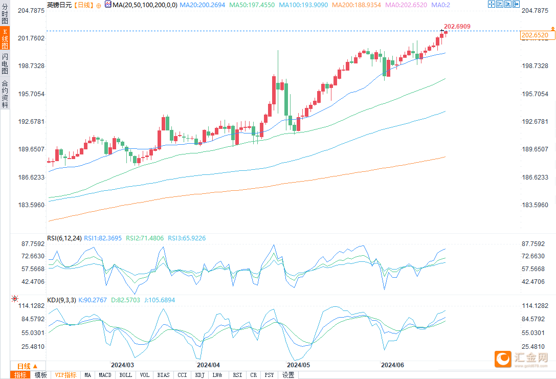The image size is (556, 379).
Task: Open the 分时图 side tab
Action: 5,13
